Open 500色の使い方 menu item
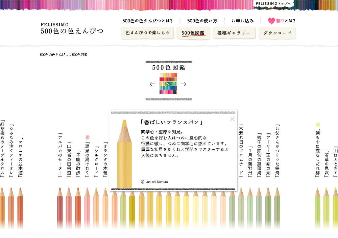The image size is (338, 238). point(202,21)
